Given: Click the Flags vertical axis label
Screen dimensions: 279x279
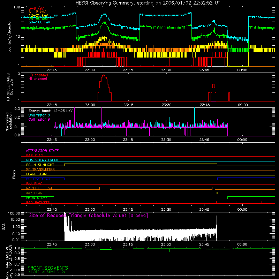Looking at the screenshot, I should (14, 174).
